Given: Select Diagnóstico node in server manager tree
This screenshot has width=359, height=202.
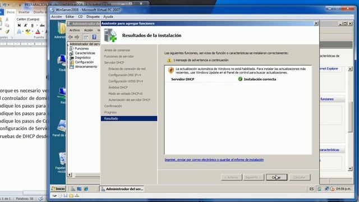Looking at the screenshot, I should pyautogui.click(x=82, y=57).
